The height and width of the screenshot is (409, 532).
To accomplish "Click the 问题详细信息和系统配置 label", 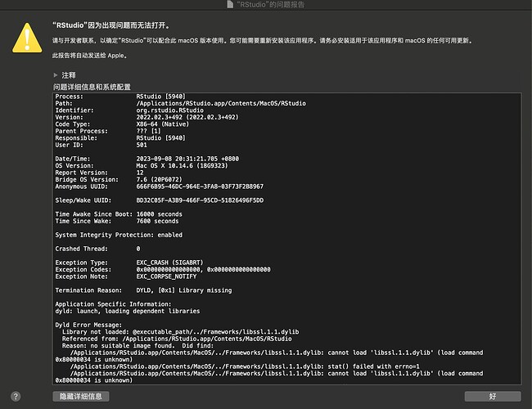I will click(92, 88).
